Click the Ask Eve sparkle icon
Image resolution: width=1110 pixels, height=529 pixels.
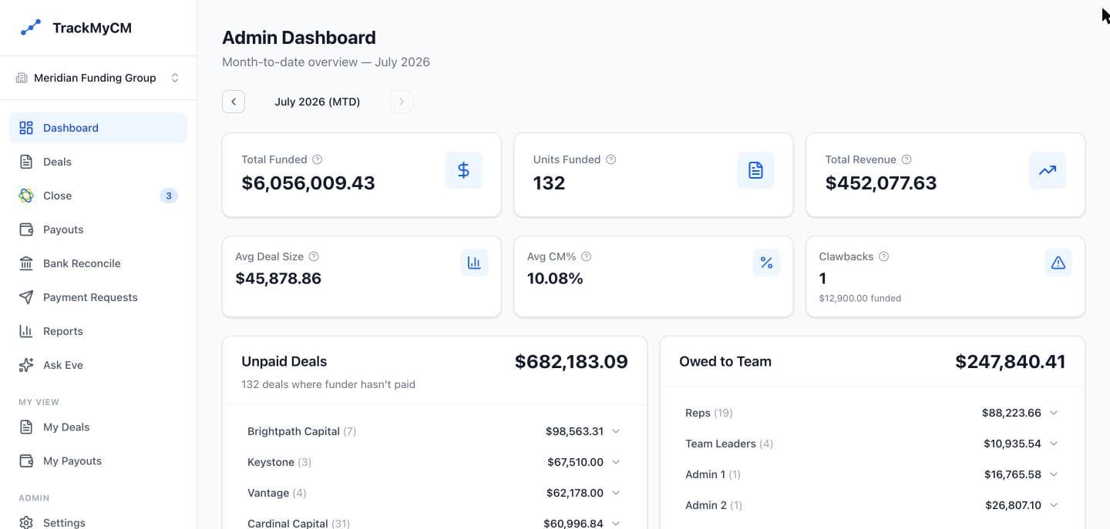click(26, 365)
